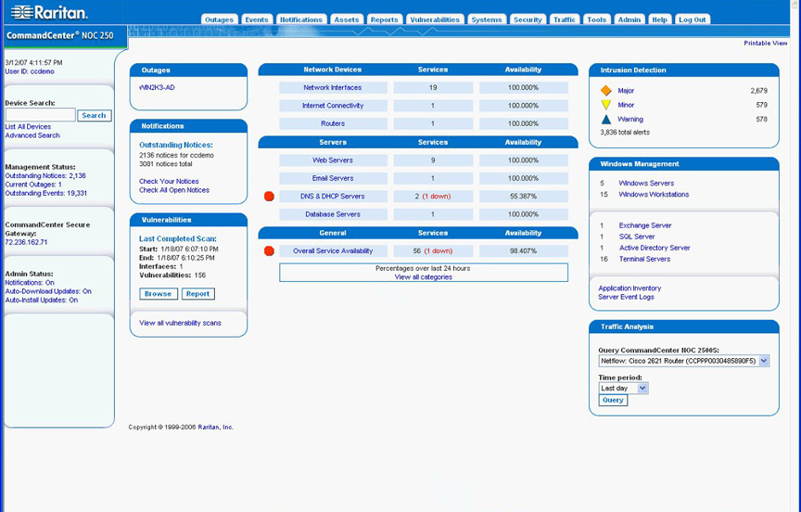Open the Windows Servers link
This screenshot has width=801, height=512.
646,183
